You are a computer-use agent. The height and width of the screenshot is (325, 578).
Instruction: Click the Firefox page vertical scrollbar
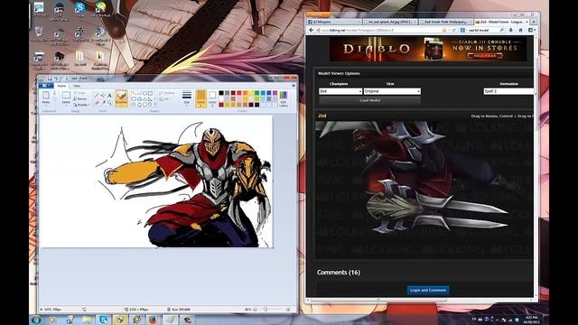coord(536,166)
